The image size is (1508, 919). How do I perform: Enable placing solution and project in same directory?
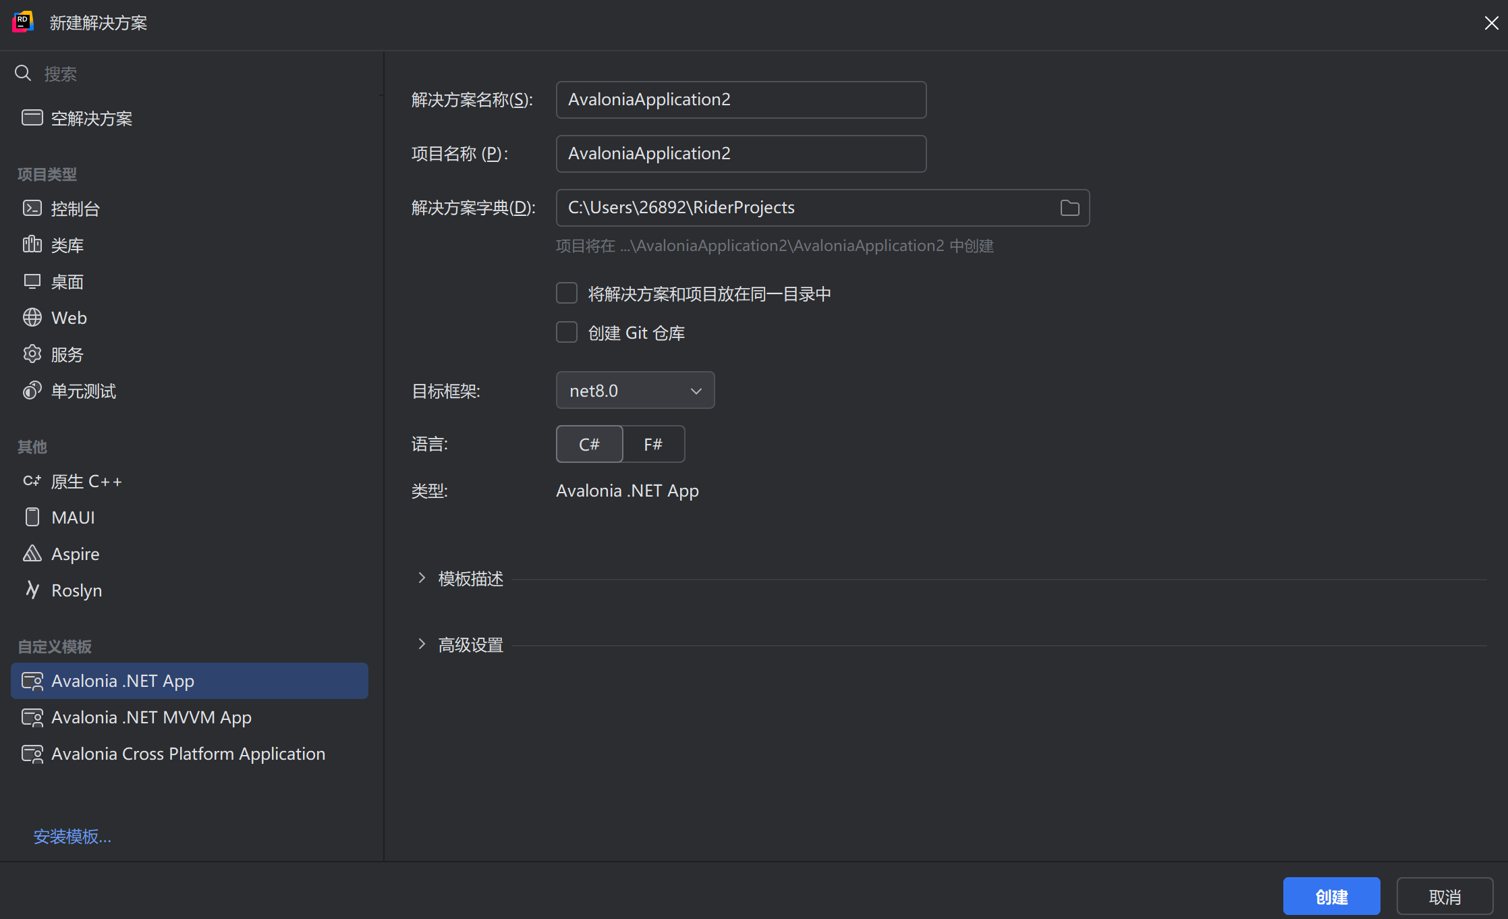567,294
